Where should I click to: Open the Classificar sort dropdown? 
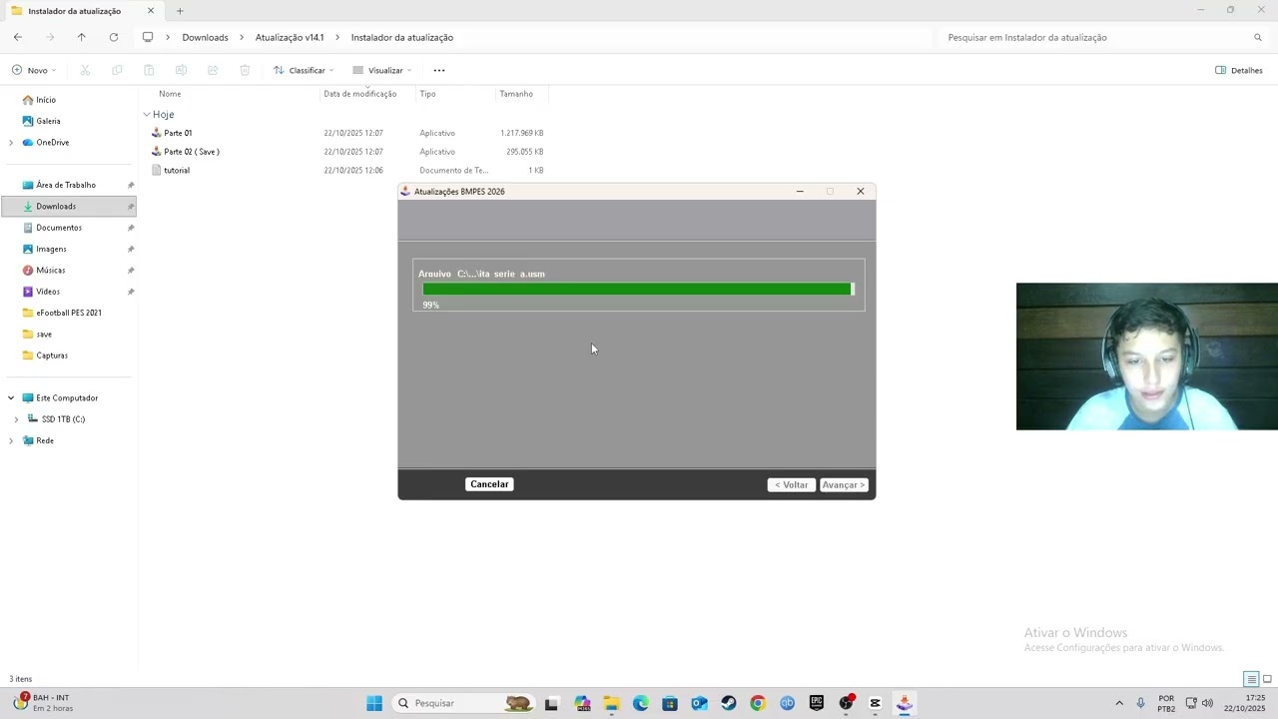[x=304, y=71]
